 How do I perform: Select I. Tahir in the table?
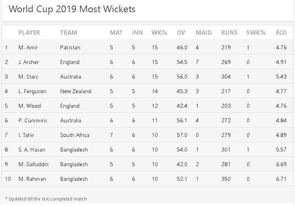(26, 135)
